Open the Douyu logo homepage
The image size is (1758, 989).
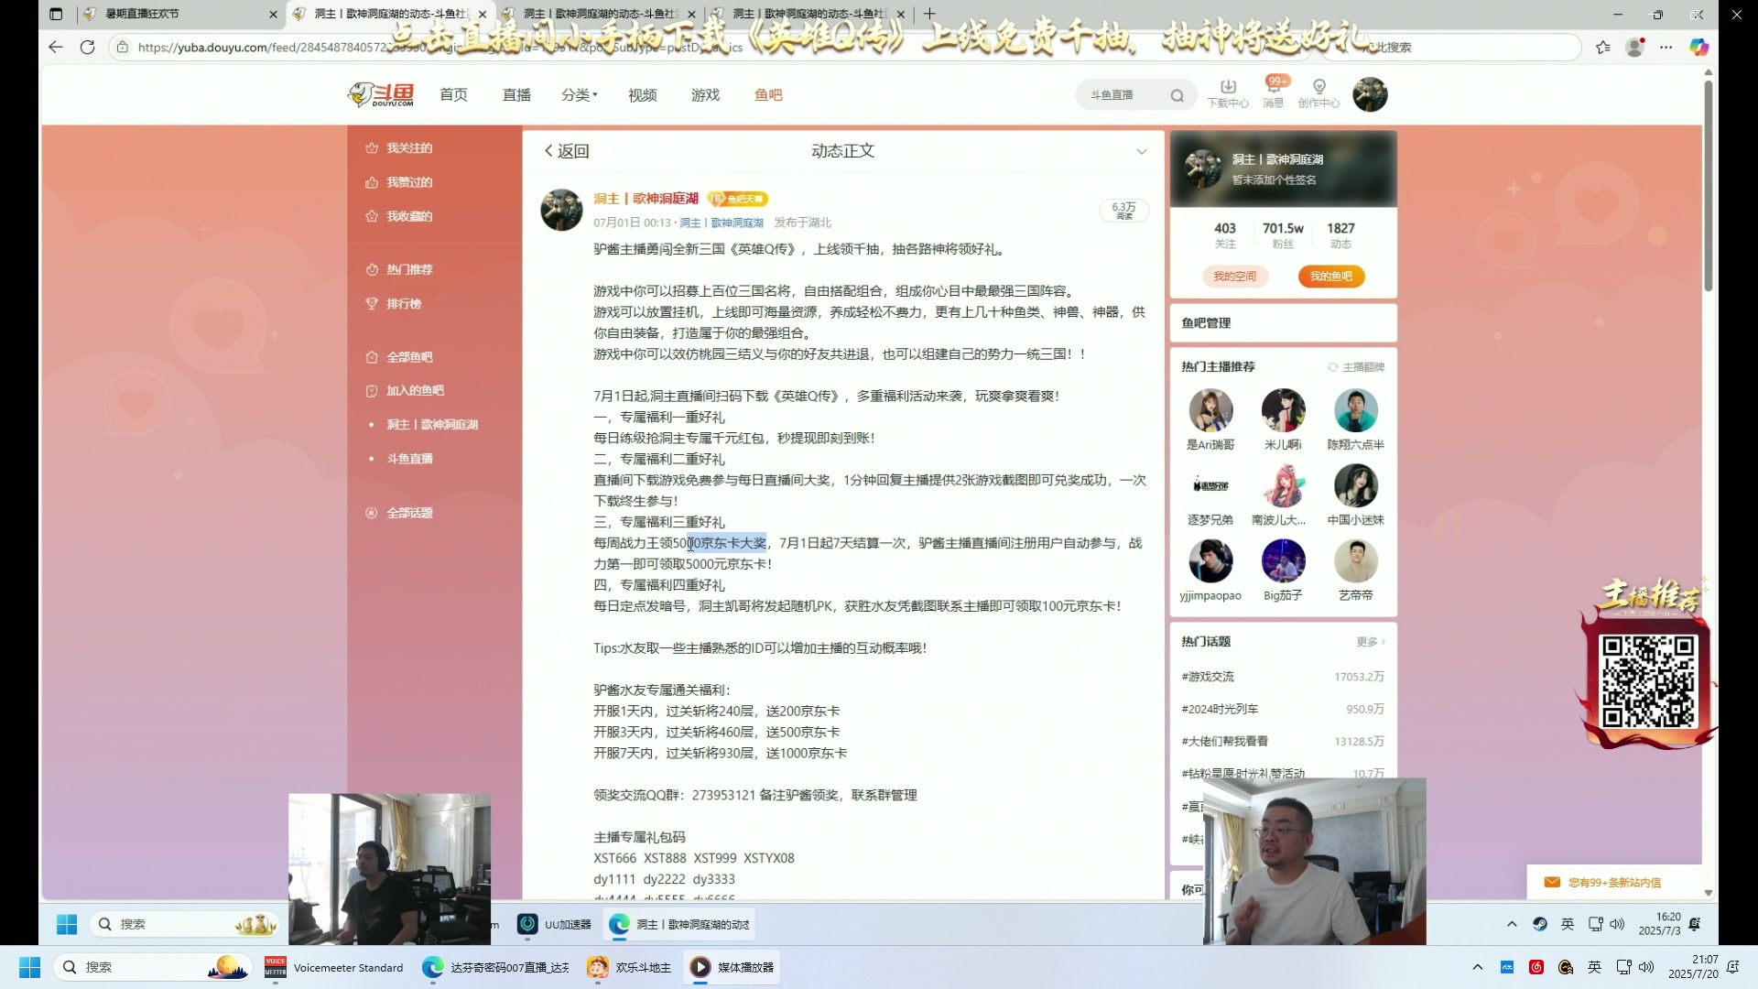click(381, 94)
